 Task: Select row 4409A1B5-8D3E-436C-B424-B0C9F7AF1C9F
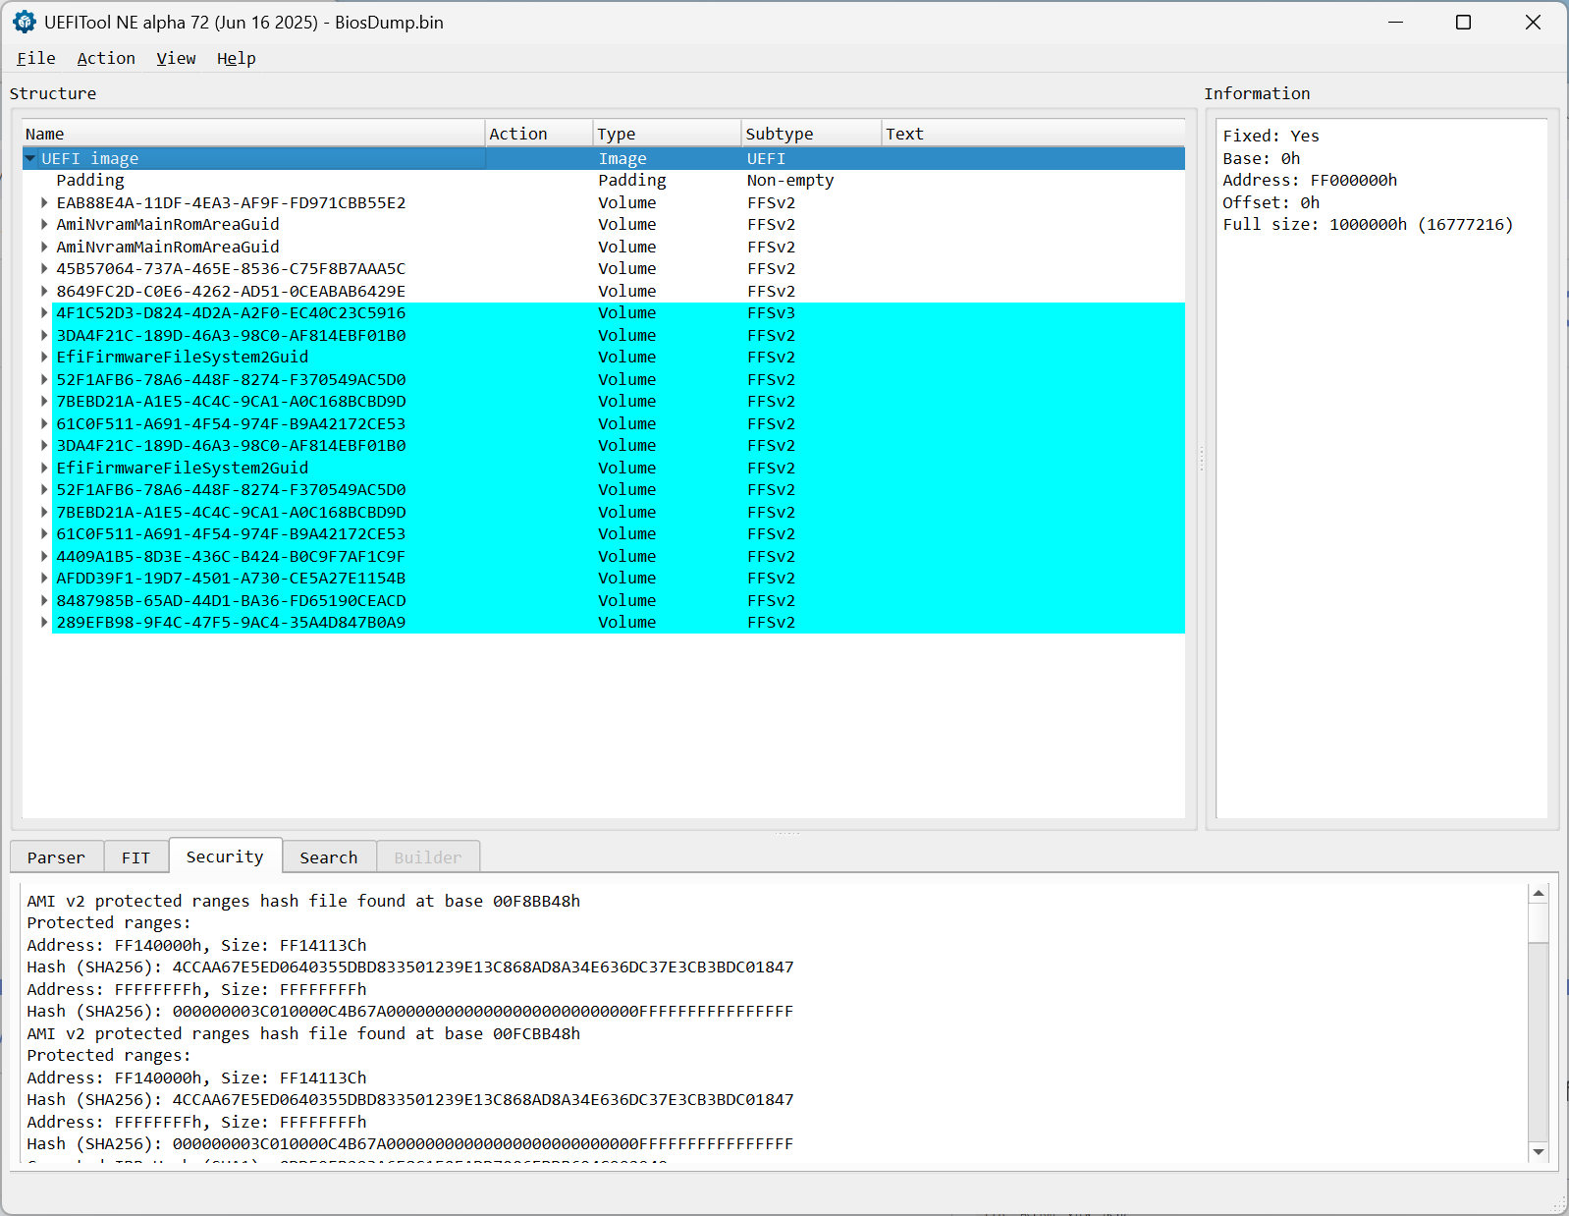(604, 556)
